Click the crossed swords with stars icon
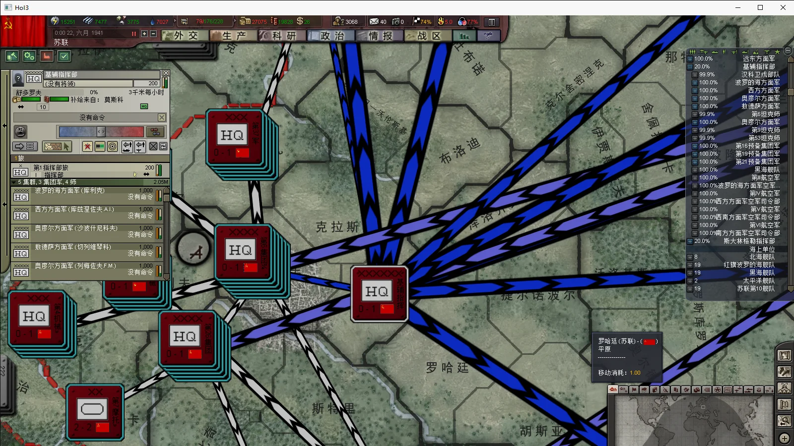Viewport: 794px width, 446px height. tap(785, 388)
